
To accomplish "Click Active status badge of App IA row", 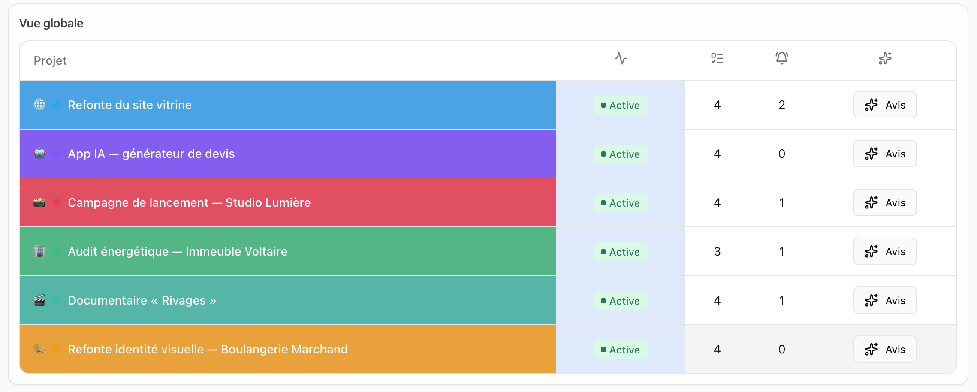I will tap(620, 154).
